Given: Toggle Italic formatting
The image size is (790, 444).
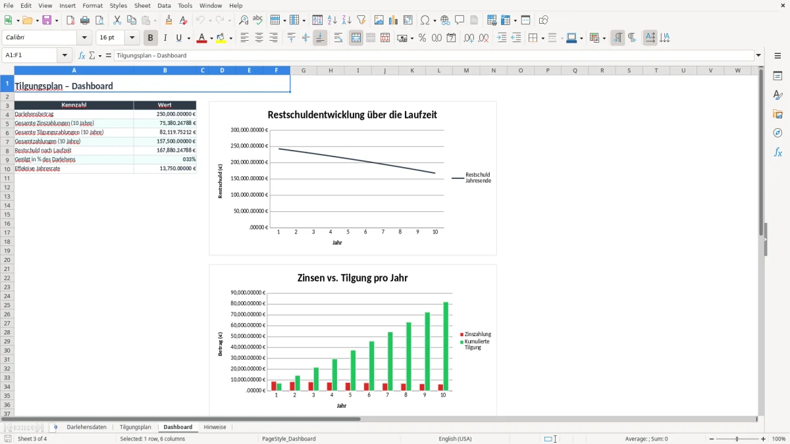Looking at the screenshot, I should 165,38.
